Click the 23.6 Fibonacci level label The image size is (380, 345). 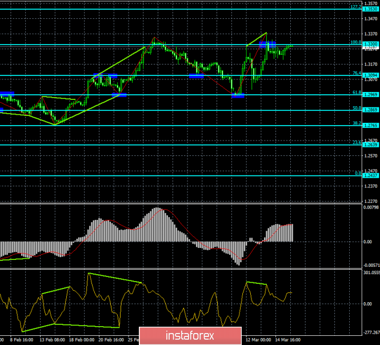pos(357,142)
